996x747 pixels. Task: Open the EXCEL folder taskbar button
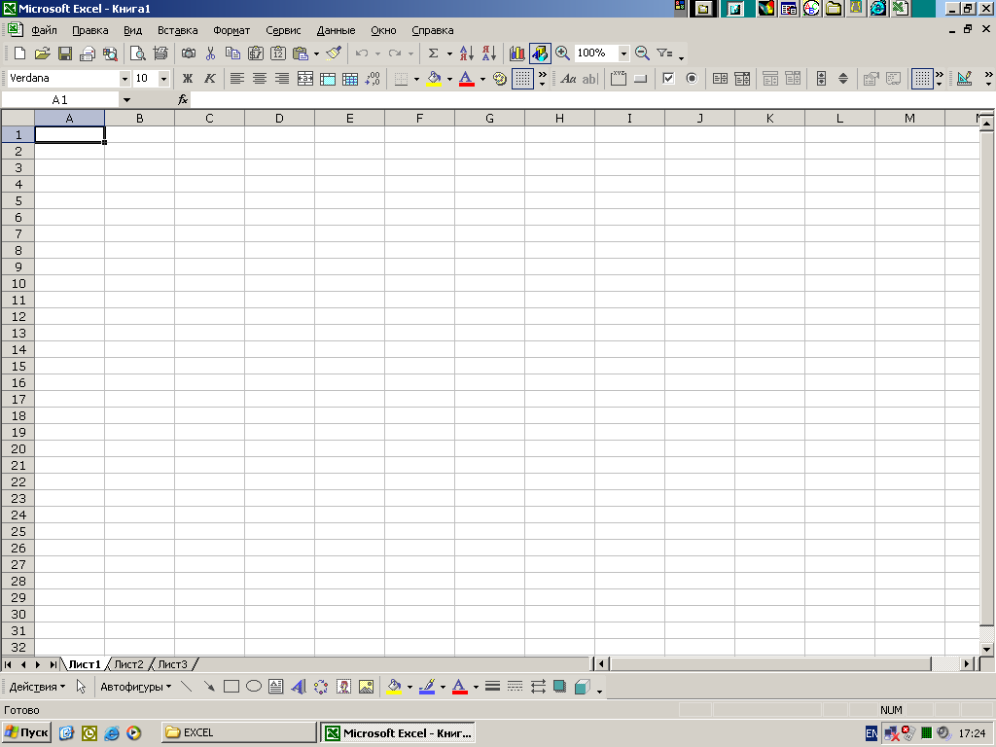pyautogui.click(x=238, y=732)
